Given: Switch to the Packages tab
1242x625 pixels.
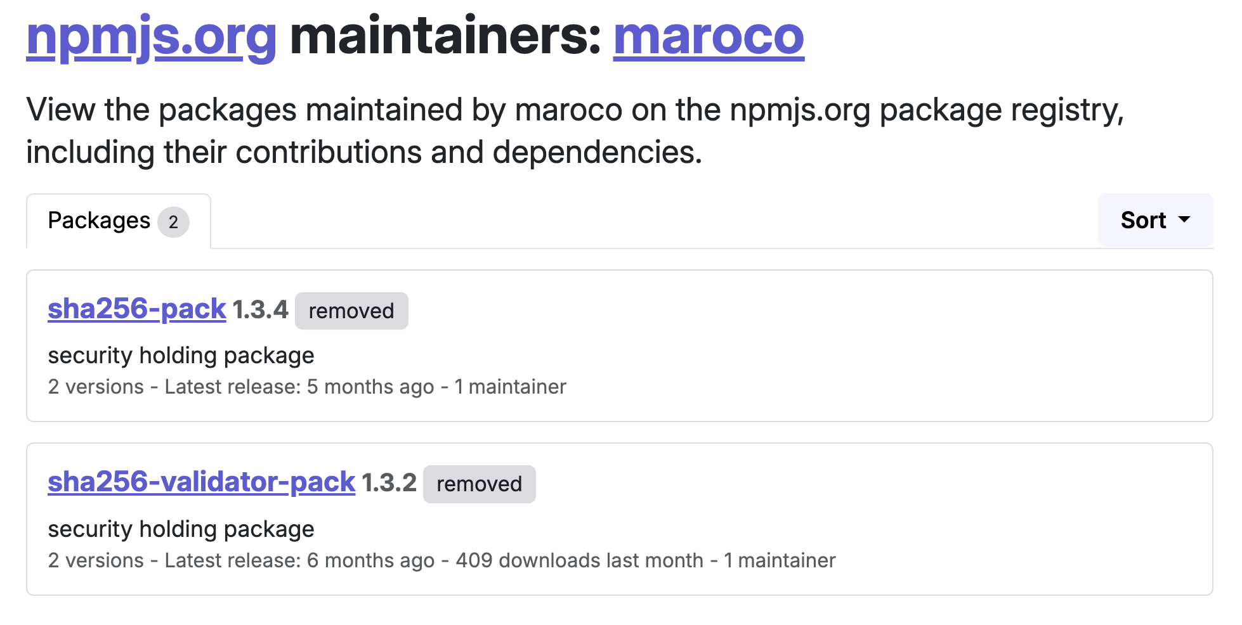Looking at the screenshot, I should tap(119, 221).
